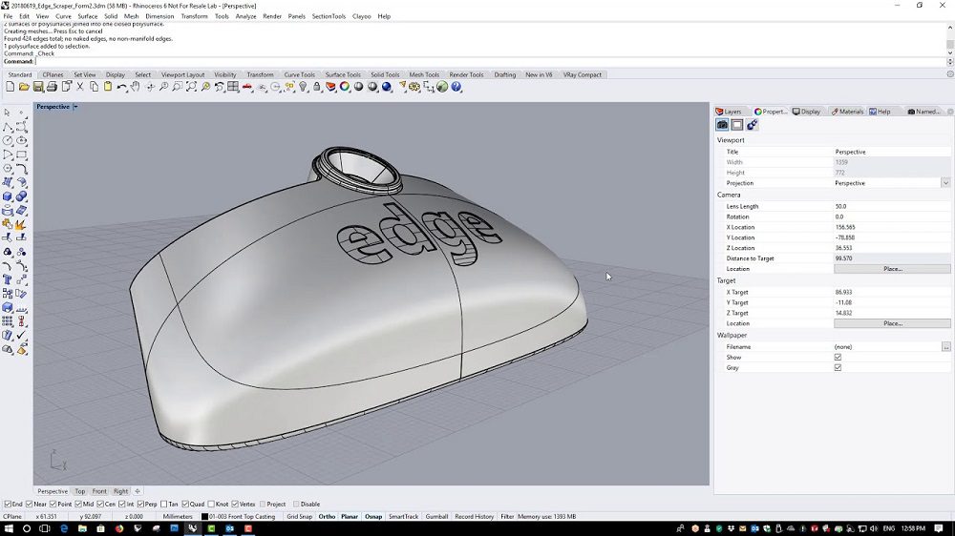955x536 pixels.
Task: Switch to the Layers panel tab
Action: (729, 112)
